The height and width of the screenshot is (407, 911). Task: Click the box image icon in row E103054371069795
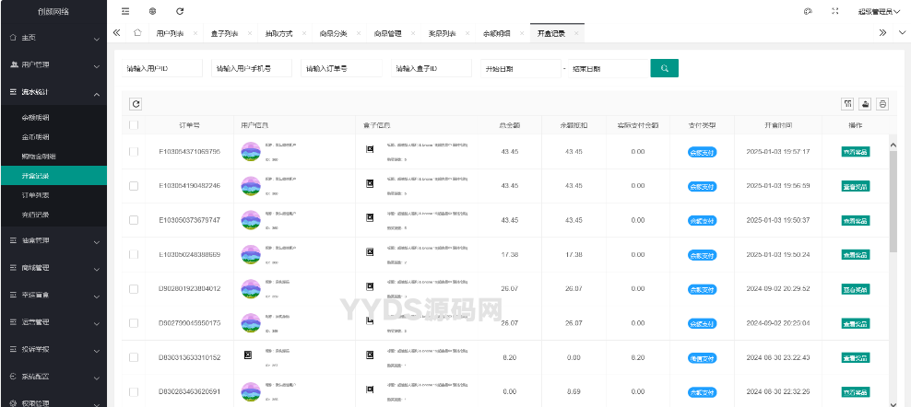tap(369, 149)
